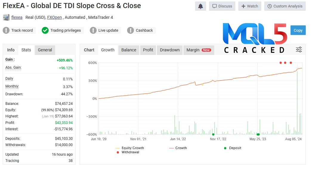Click the notification bell icon
312x170 pixels.
[x=200, y=6]
